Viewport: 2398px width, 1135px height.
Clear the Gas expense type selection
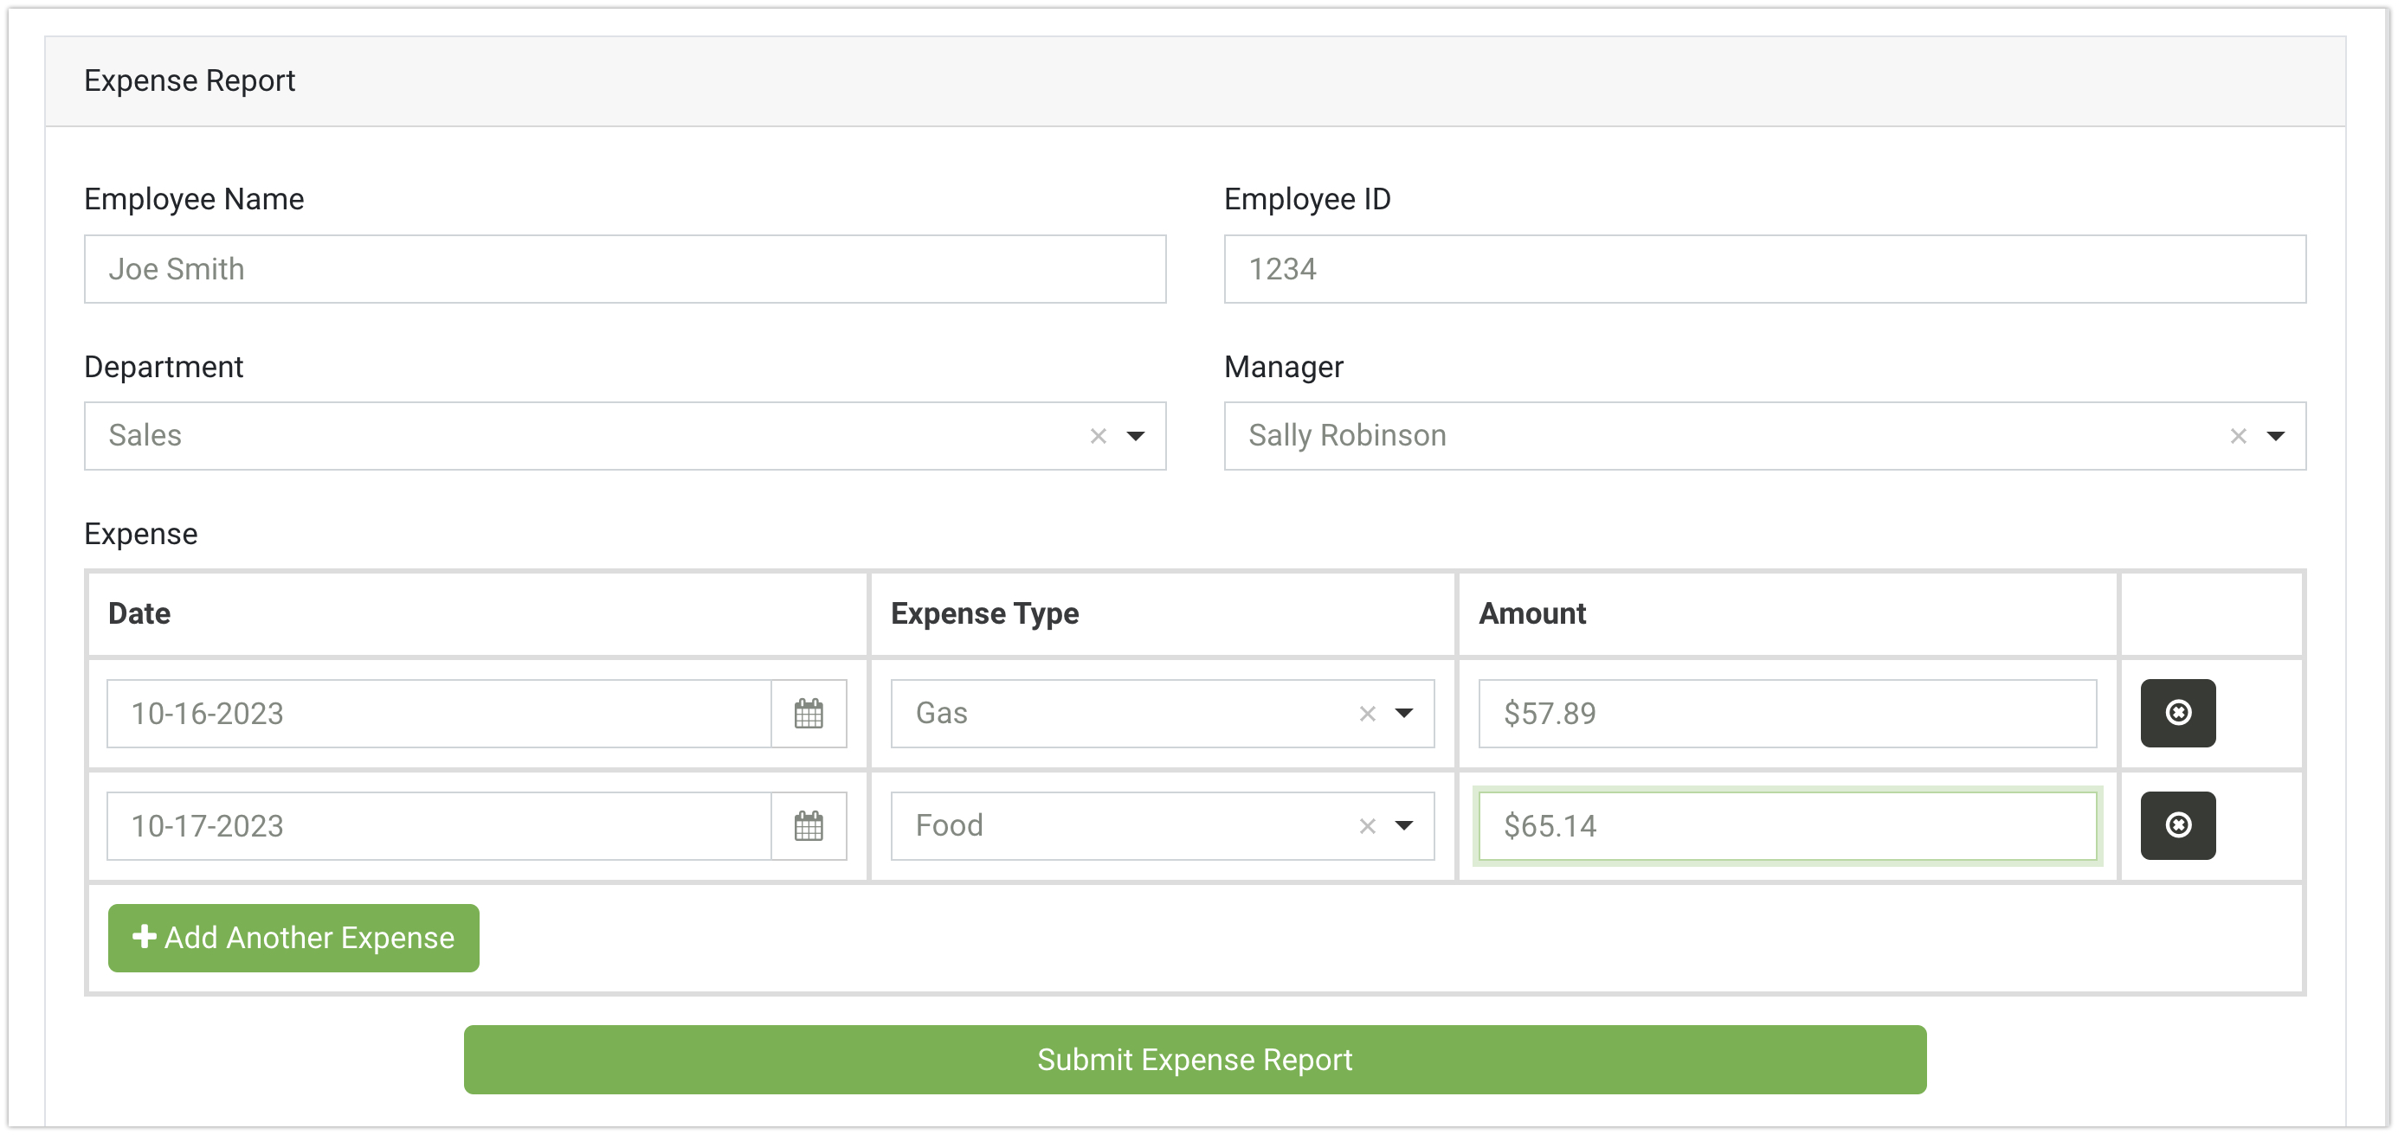coord(1367,714)
